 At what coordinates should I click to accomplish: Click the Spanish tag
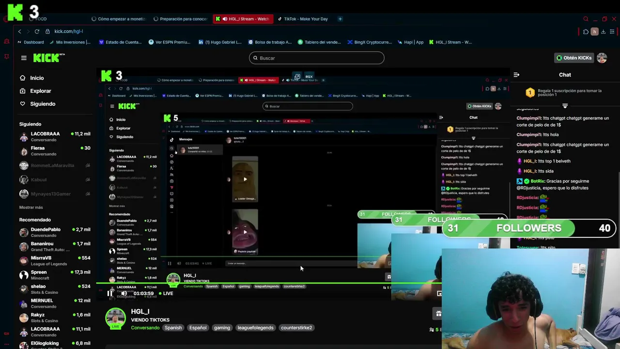point(173,328)
